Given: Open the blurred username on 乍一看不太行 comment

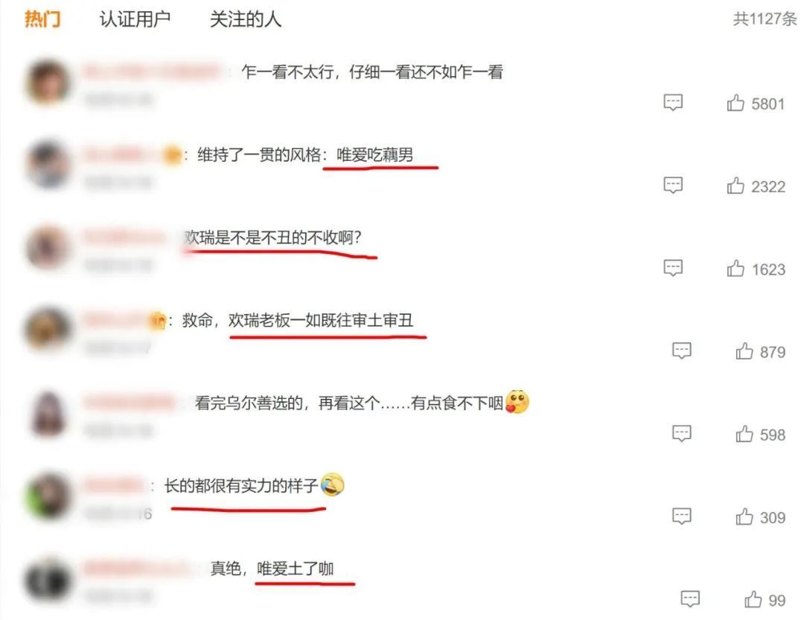Looking at the screenshot, I should click(x=153, y=71).
